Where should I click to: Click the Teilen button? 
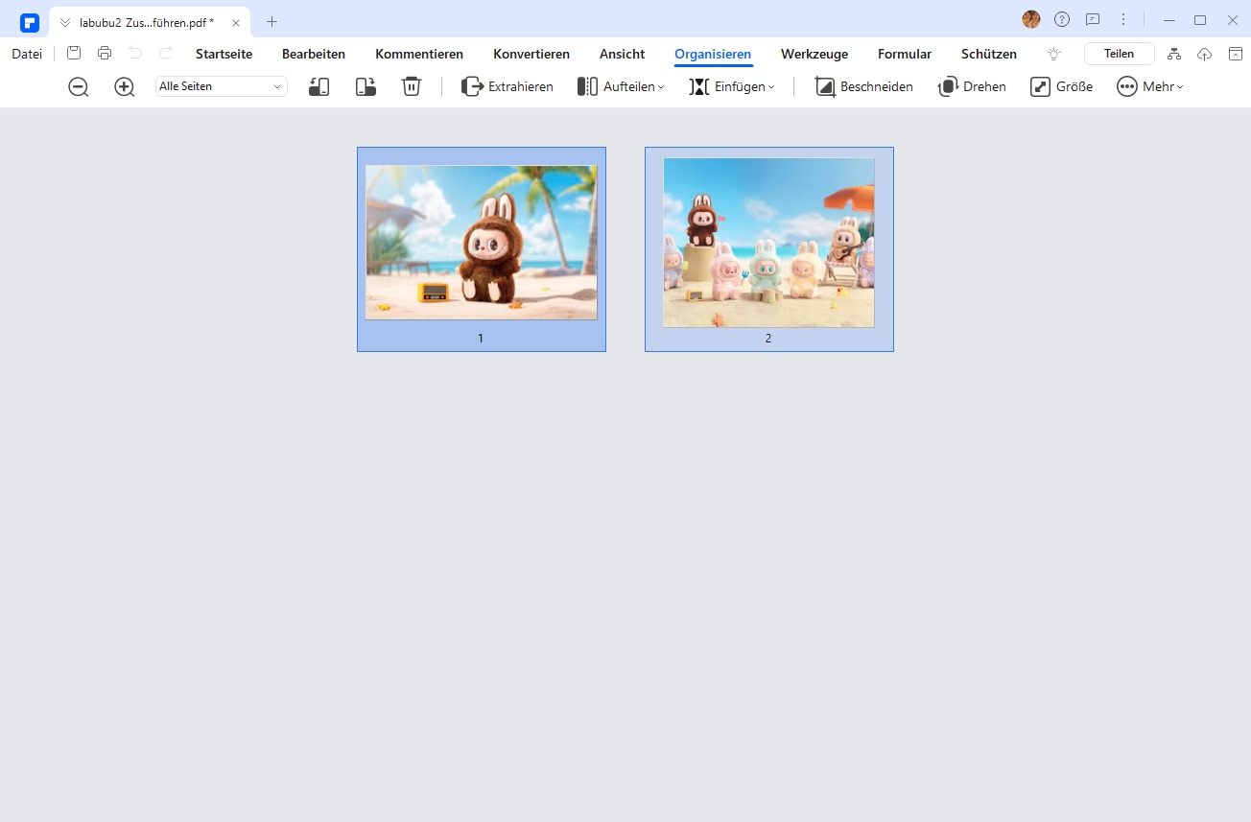pyautogui.click(x=1120, y=54)
